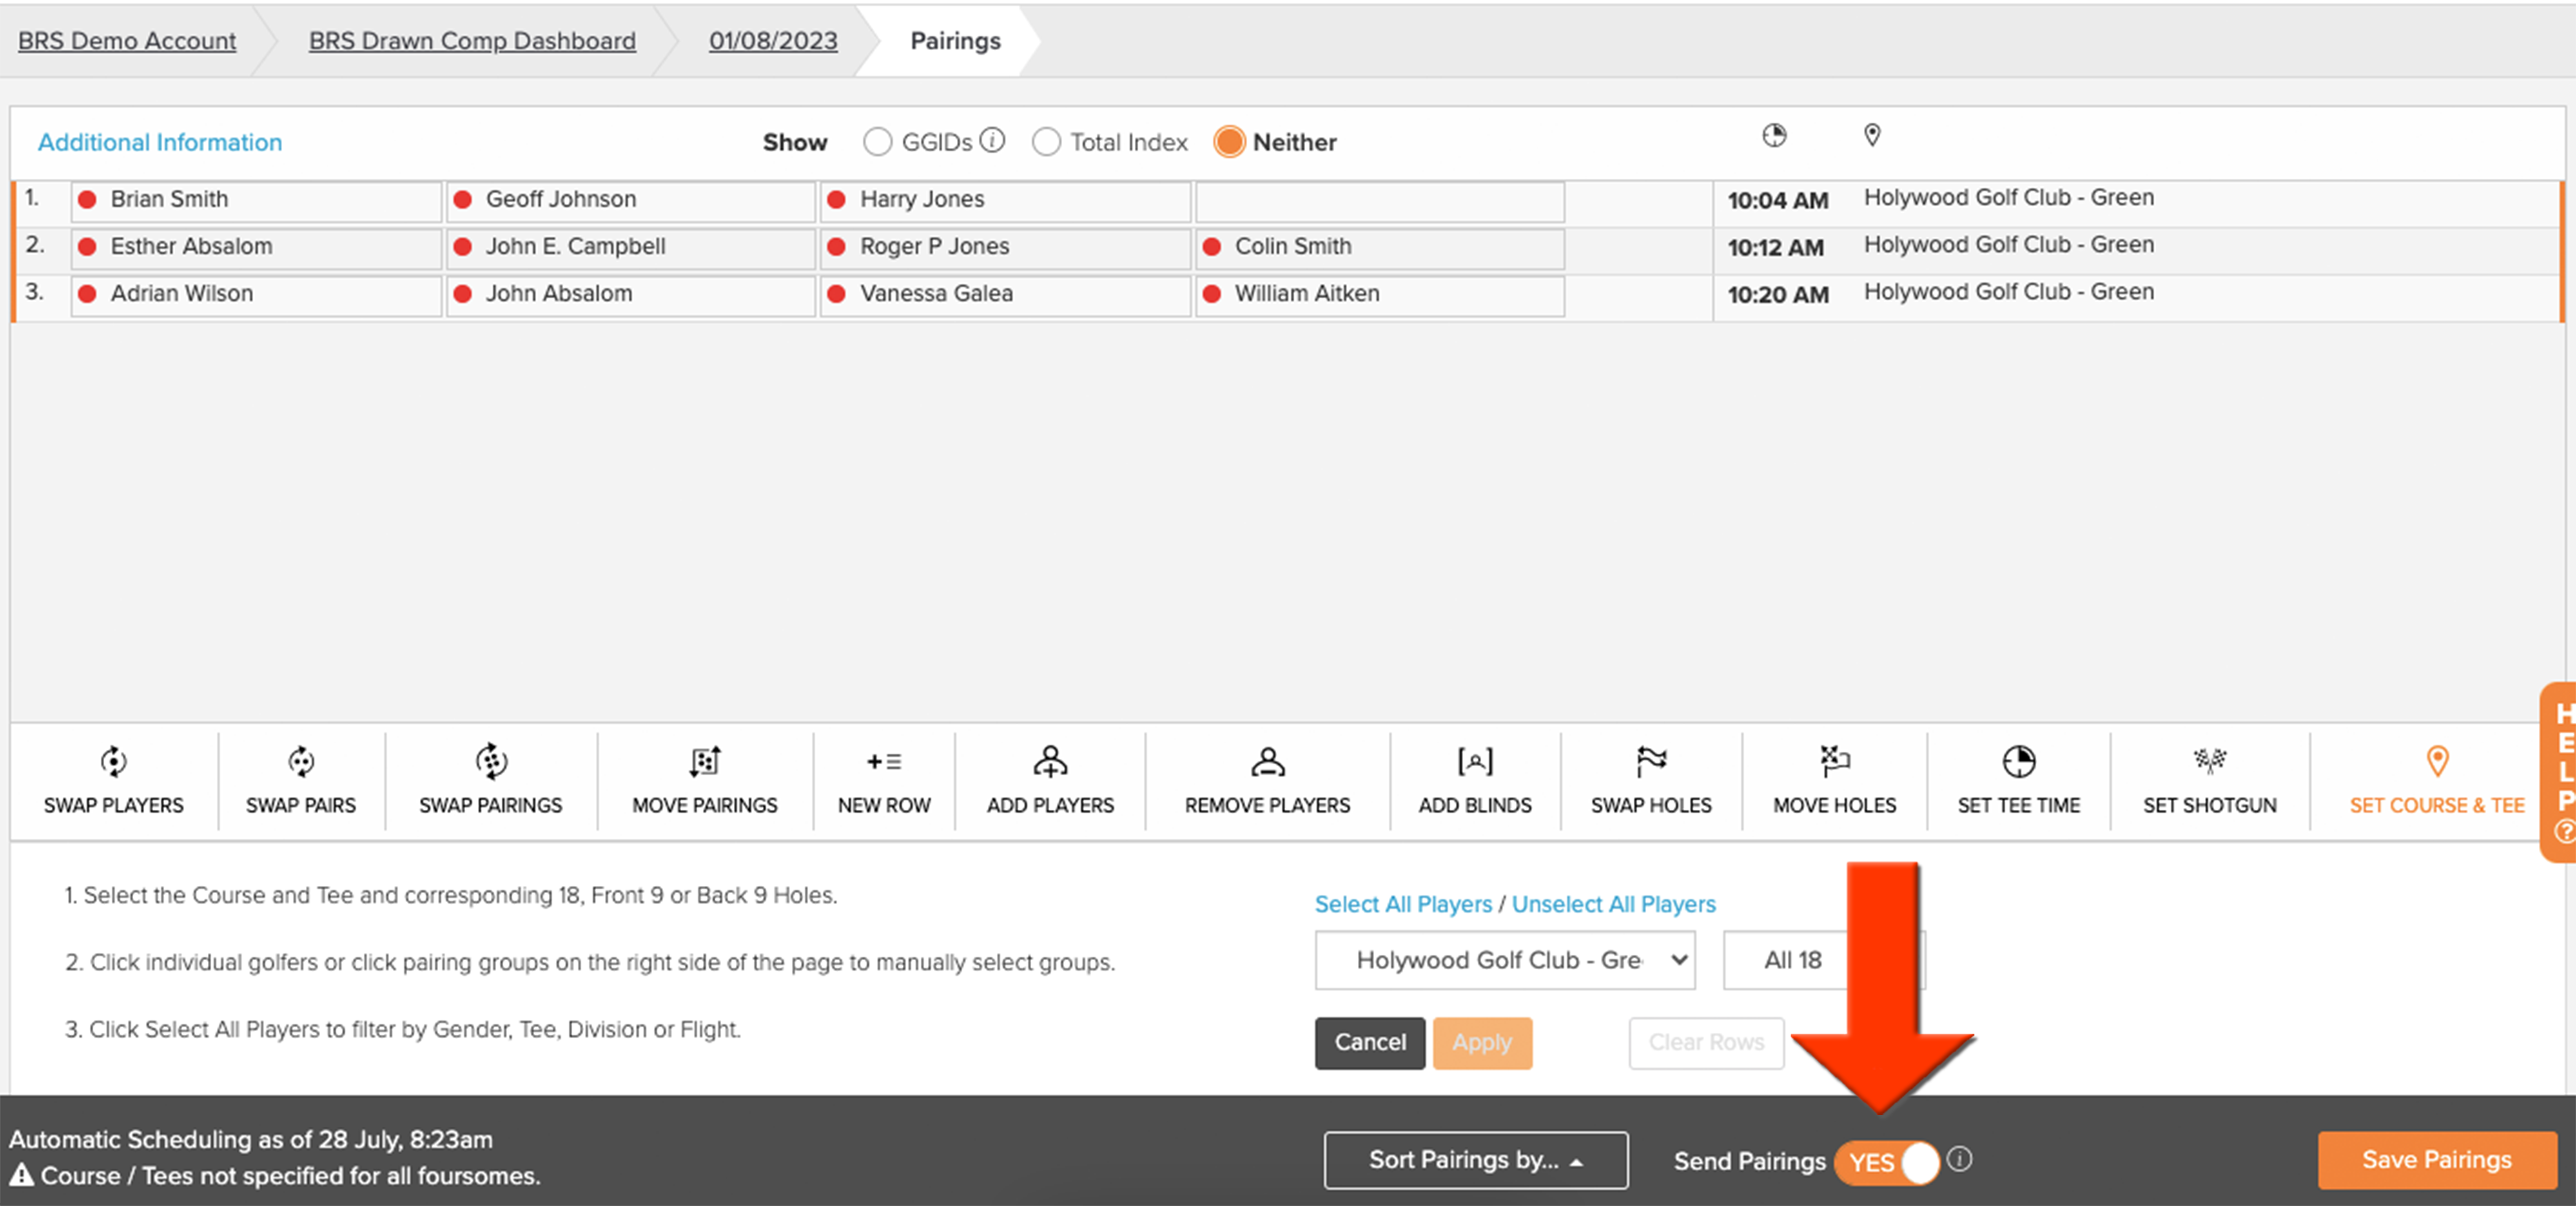The image size is (2576, 1206).
Task: Select the Set Course & Tee tool
Action: click(2437, 780)
